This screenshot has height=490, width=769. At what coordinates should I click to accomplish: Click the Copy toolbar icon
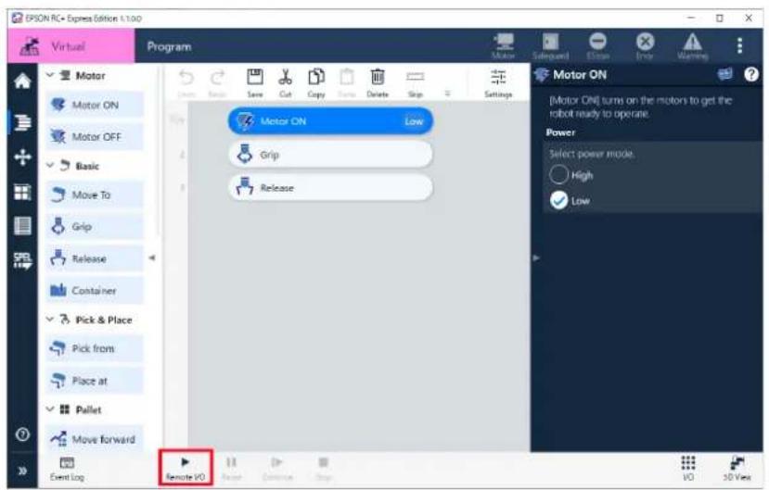[315, 82]
